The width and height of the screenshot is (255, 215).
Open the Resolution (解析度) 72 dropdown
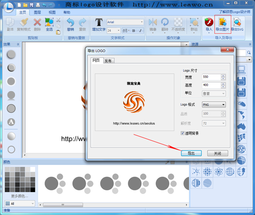coord(214,123)
